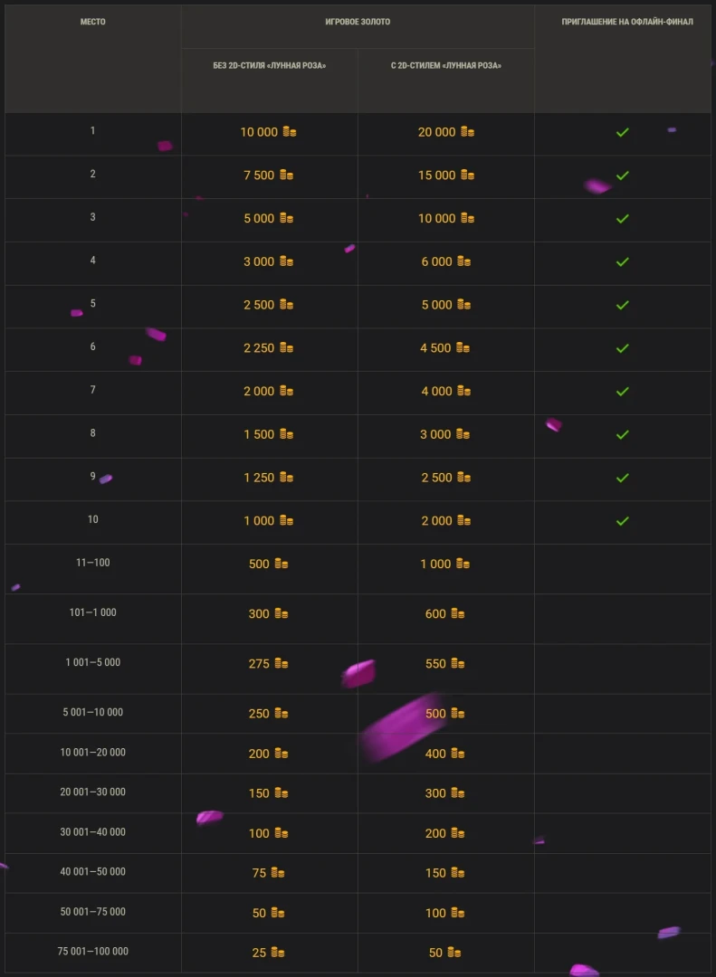The height and width of the screenshot is (977, 716).
Task: Click the «С 2D-стилем «Лунная роза»» subheader
Action: tap(446, 66)
